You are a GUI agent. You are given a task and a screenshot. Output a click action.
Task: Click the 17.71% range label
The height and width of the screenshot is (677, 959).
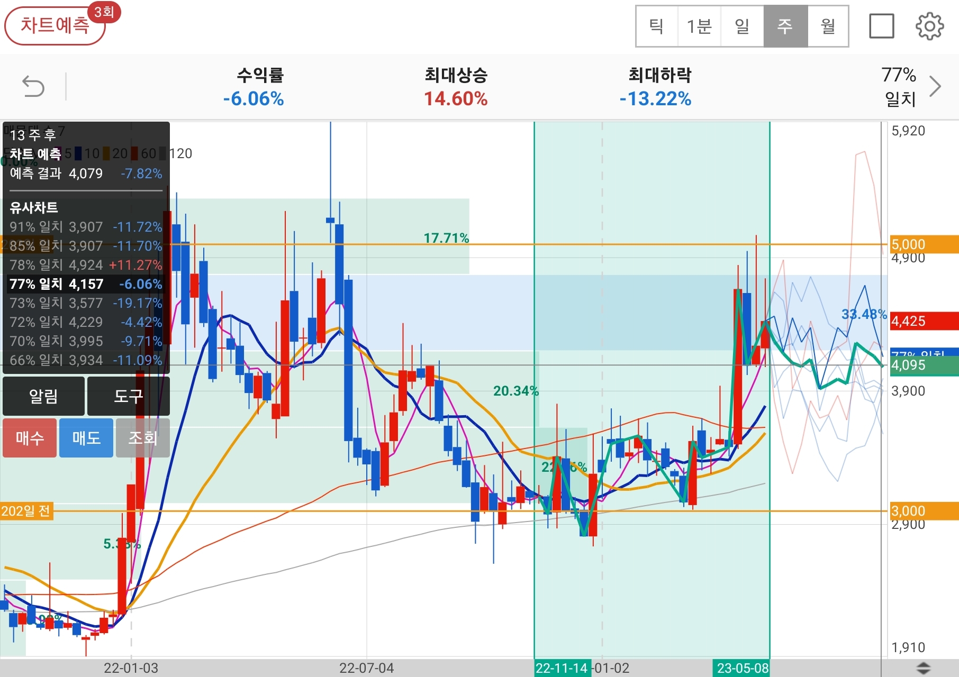(446, 238)
